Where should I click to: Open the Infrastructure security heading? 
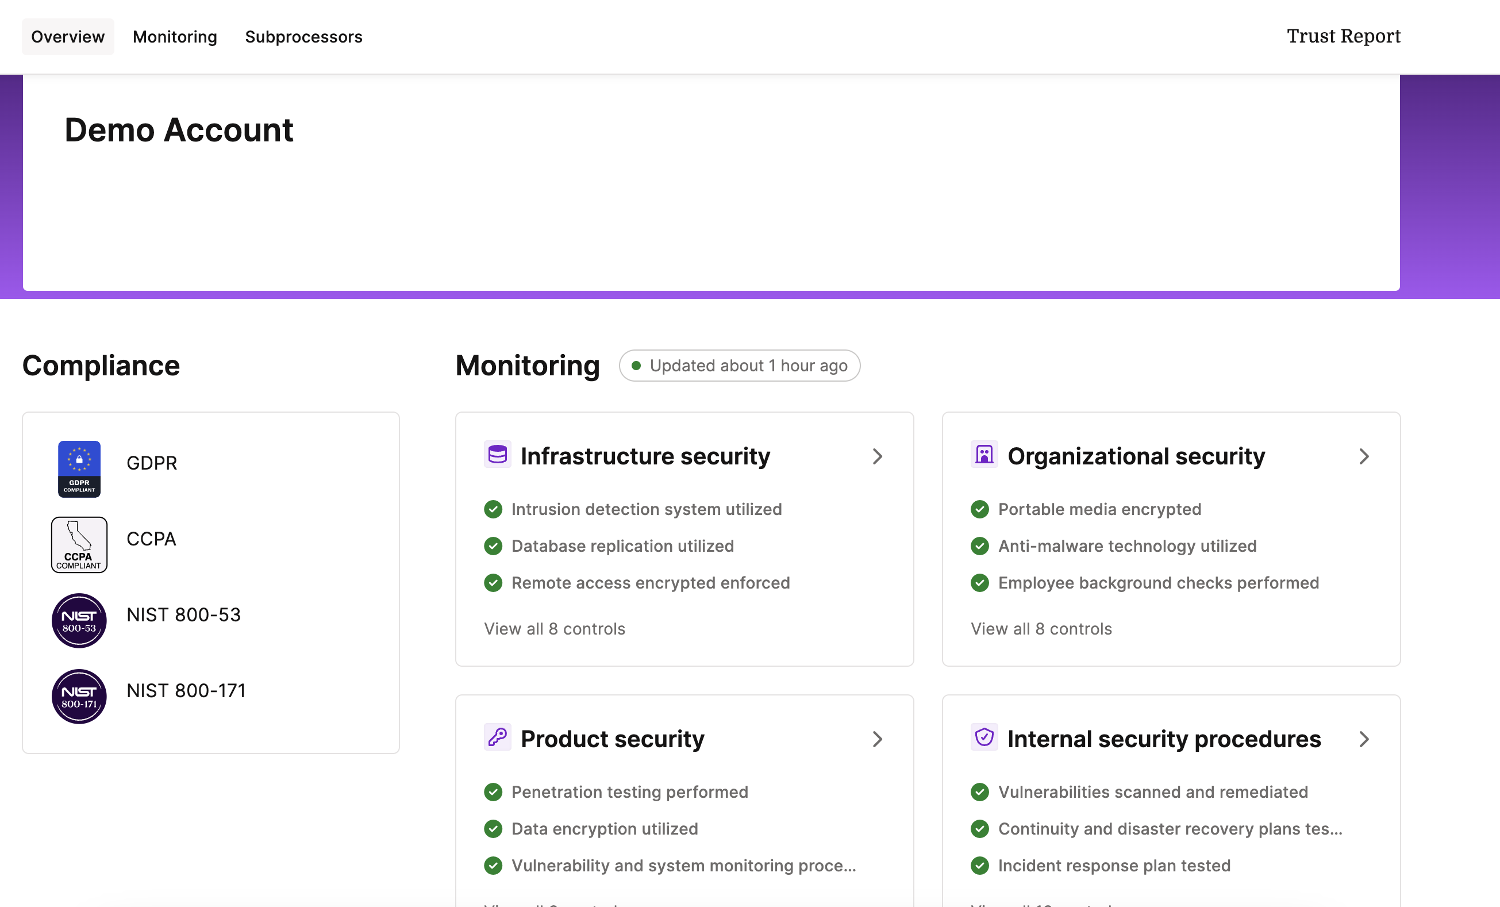[645, 456]
